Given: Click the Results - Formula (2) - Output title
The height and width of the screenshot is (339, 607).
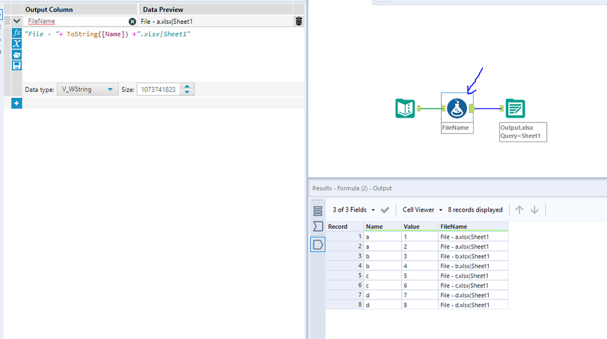Looking at the screenshot, I should coord(352,188).
